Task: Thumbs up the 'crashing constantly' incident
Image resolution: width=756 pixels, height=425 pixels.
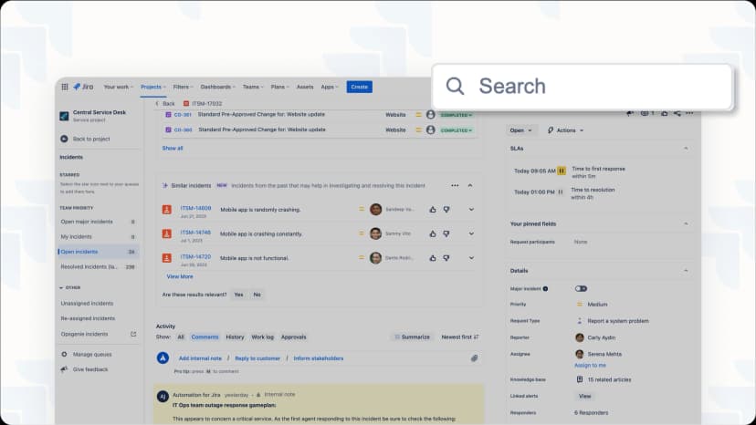Action: click(x=433, y=233)
